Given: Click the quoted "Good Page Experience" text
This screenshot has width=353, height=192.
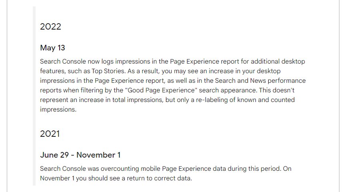Looking at the screenshot, I should (x=161, y=90).
